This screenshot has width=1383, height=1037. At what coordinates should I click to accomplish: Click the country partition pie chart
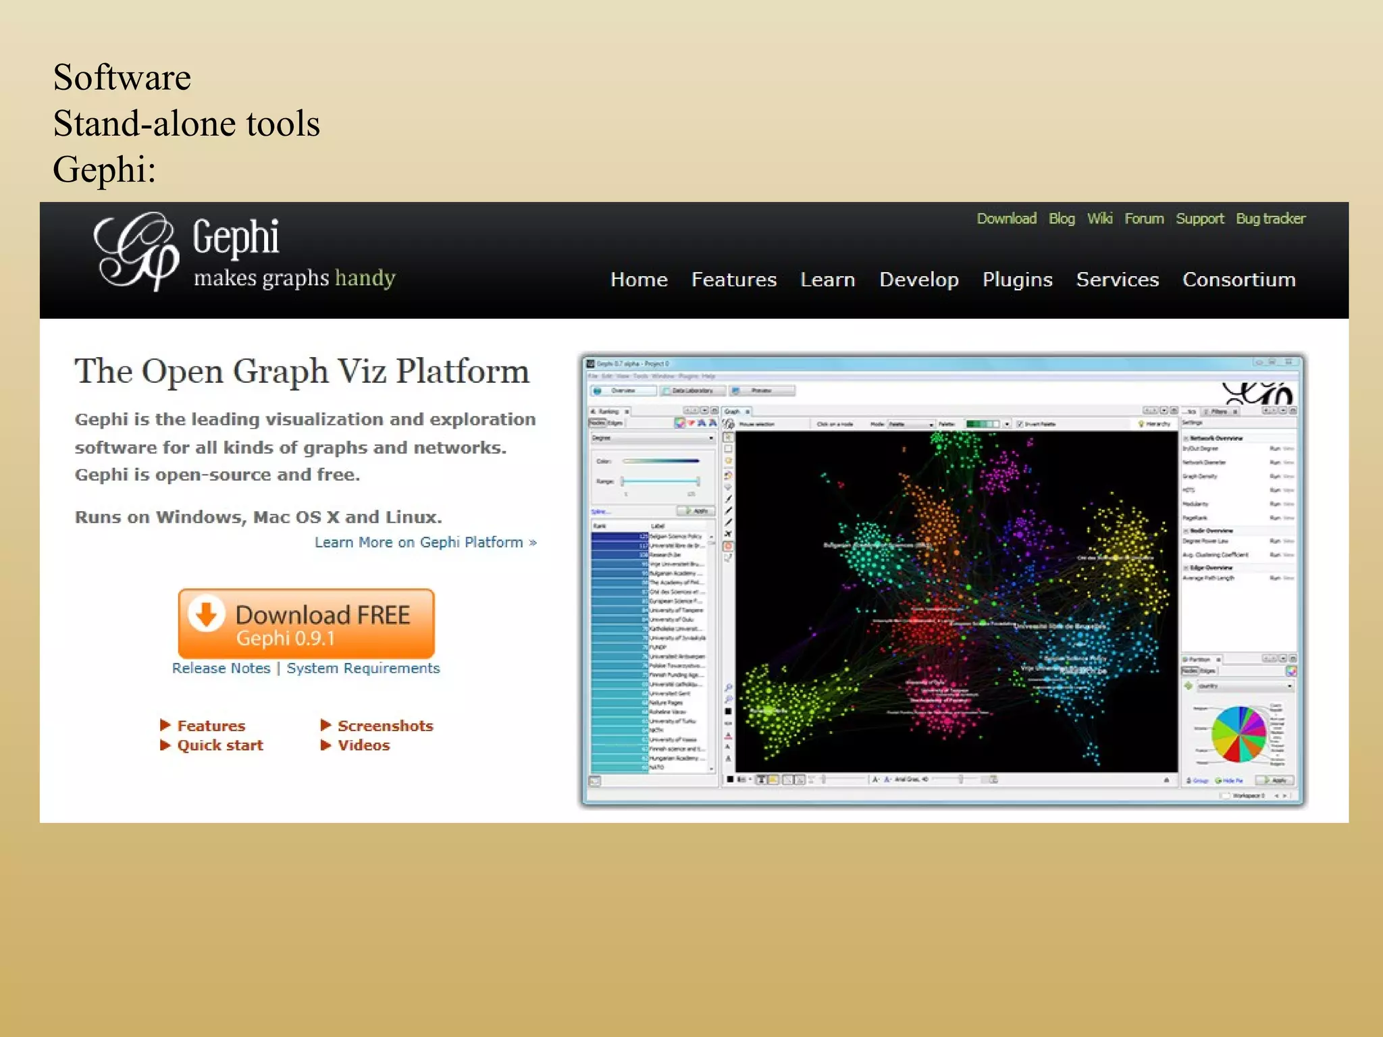1238,734
